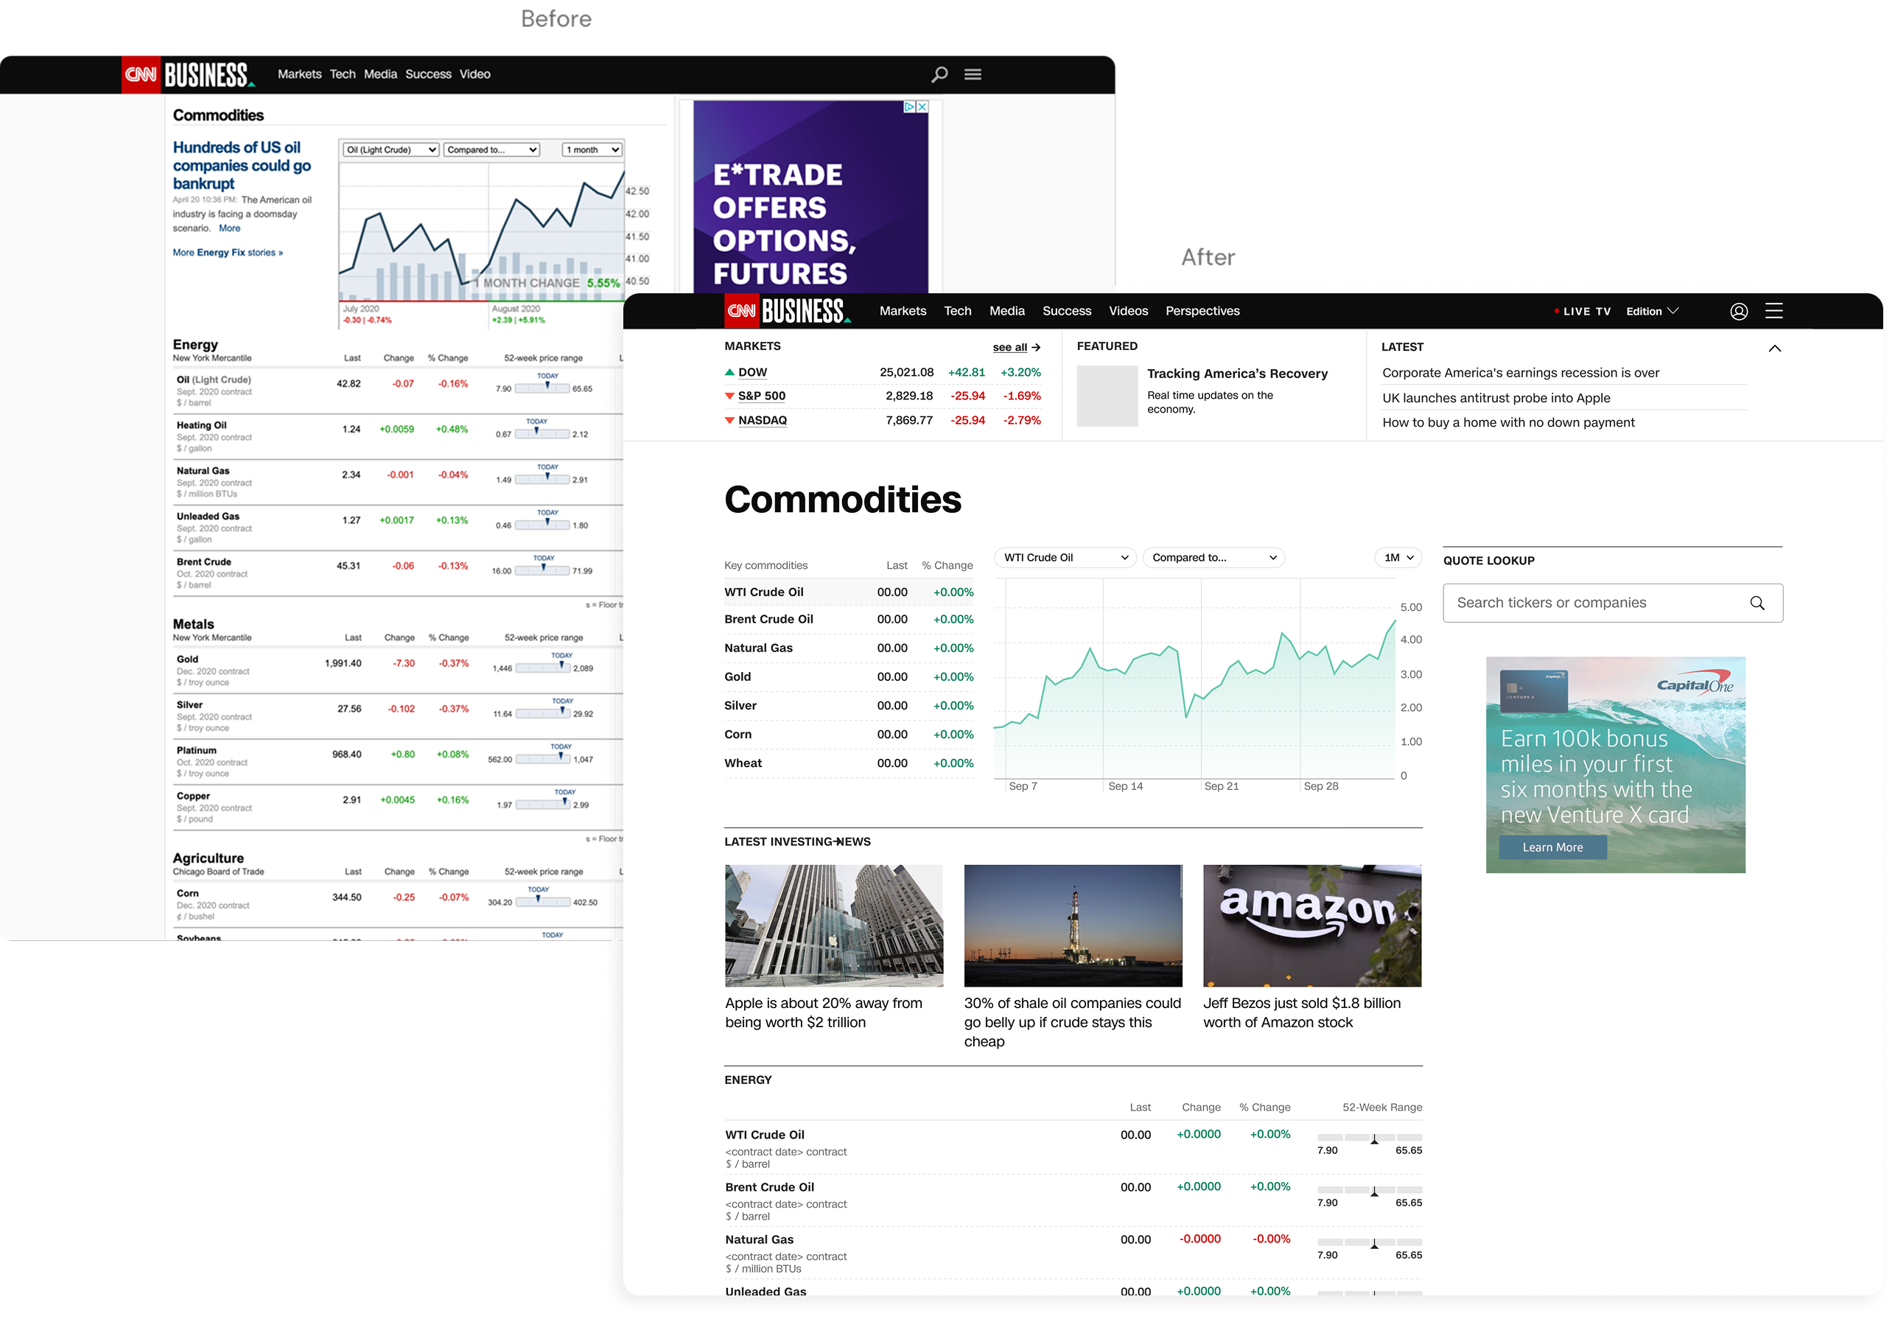This screenshot has width=1895, height=1319.
Task: Open the WTI Crude Oil chart dropdown
Action: point(1065,558)
